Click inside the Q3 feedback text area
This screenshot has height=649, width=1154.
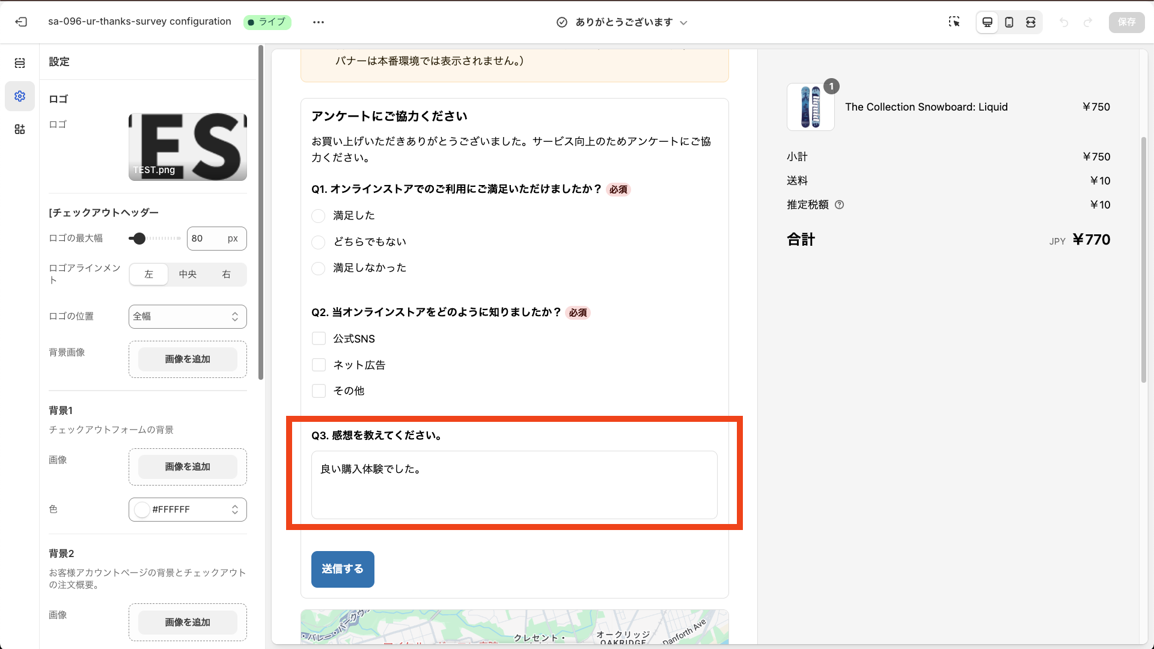[513, 485]
